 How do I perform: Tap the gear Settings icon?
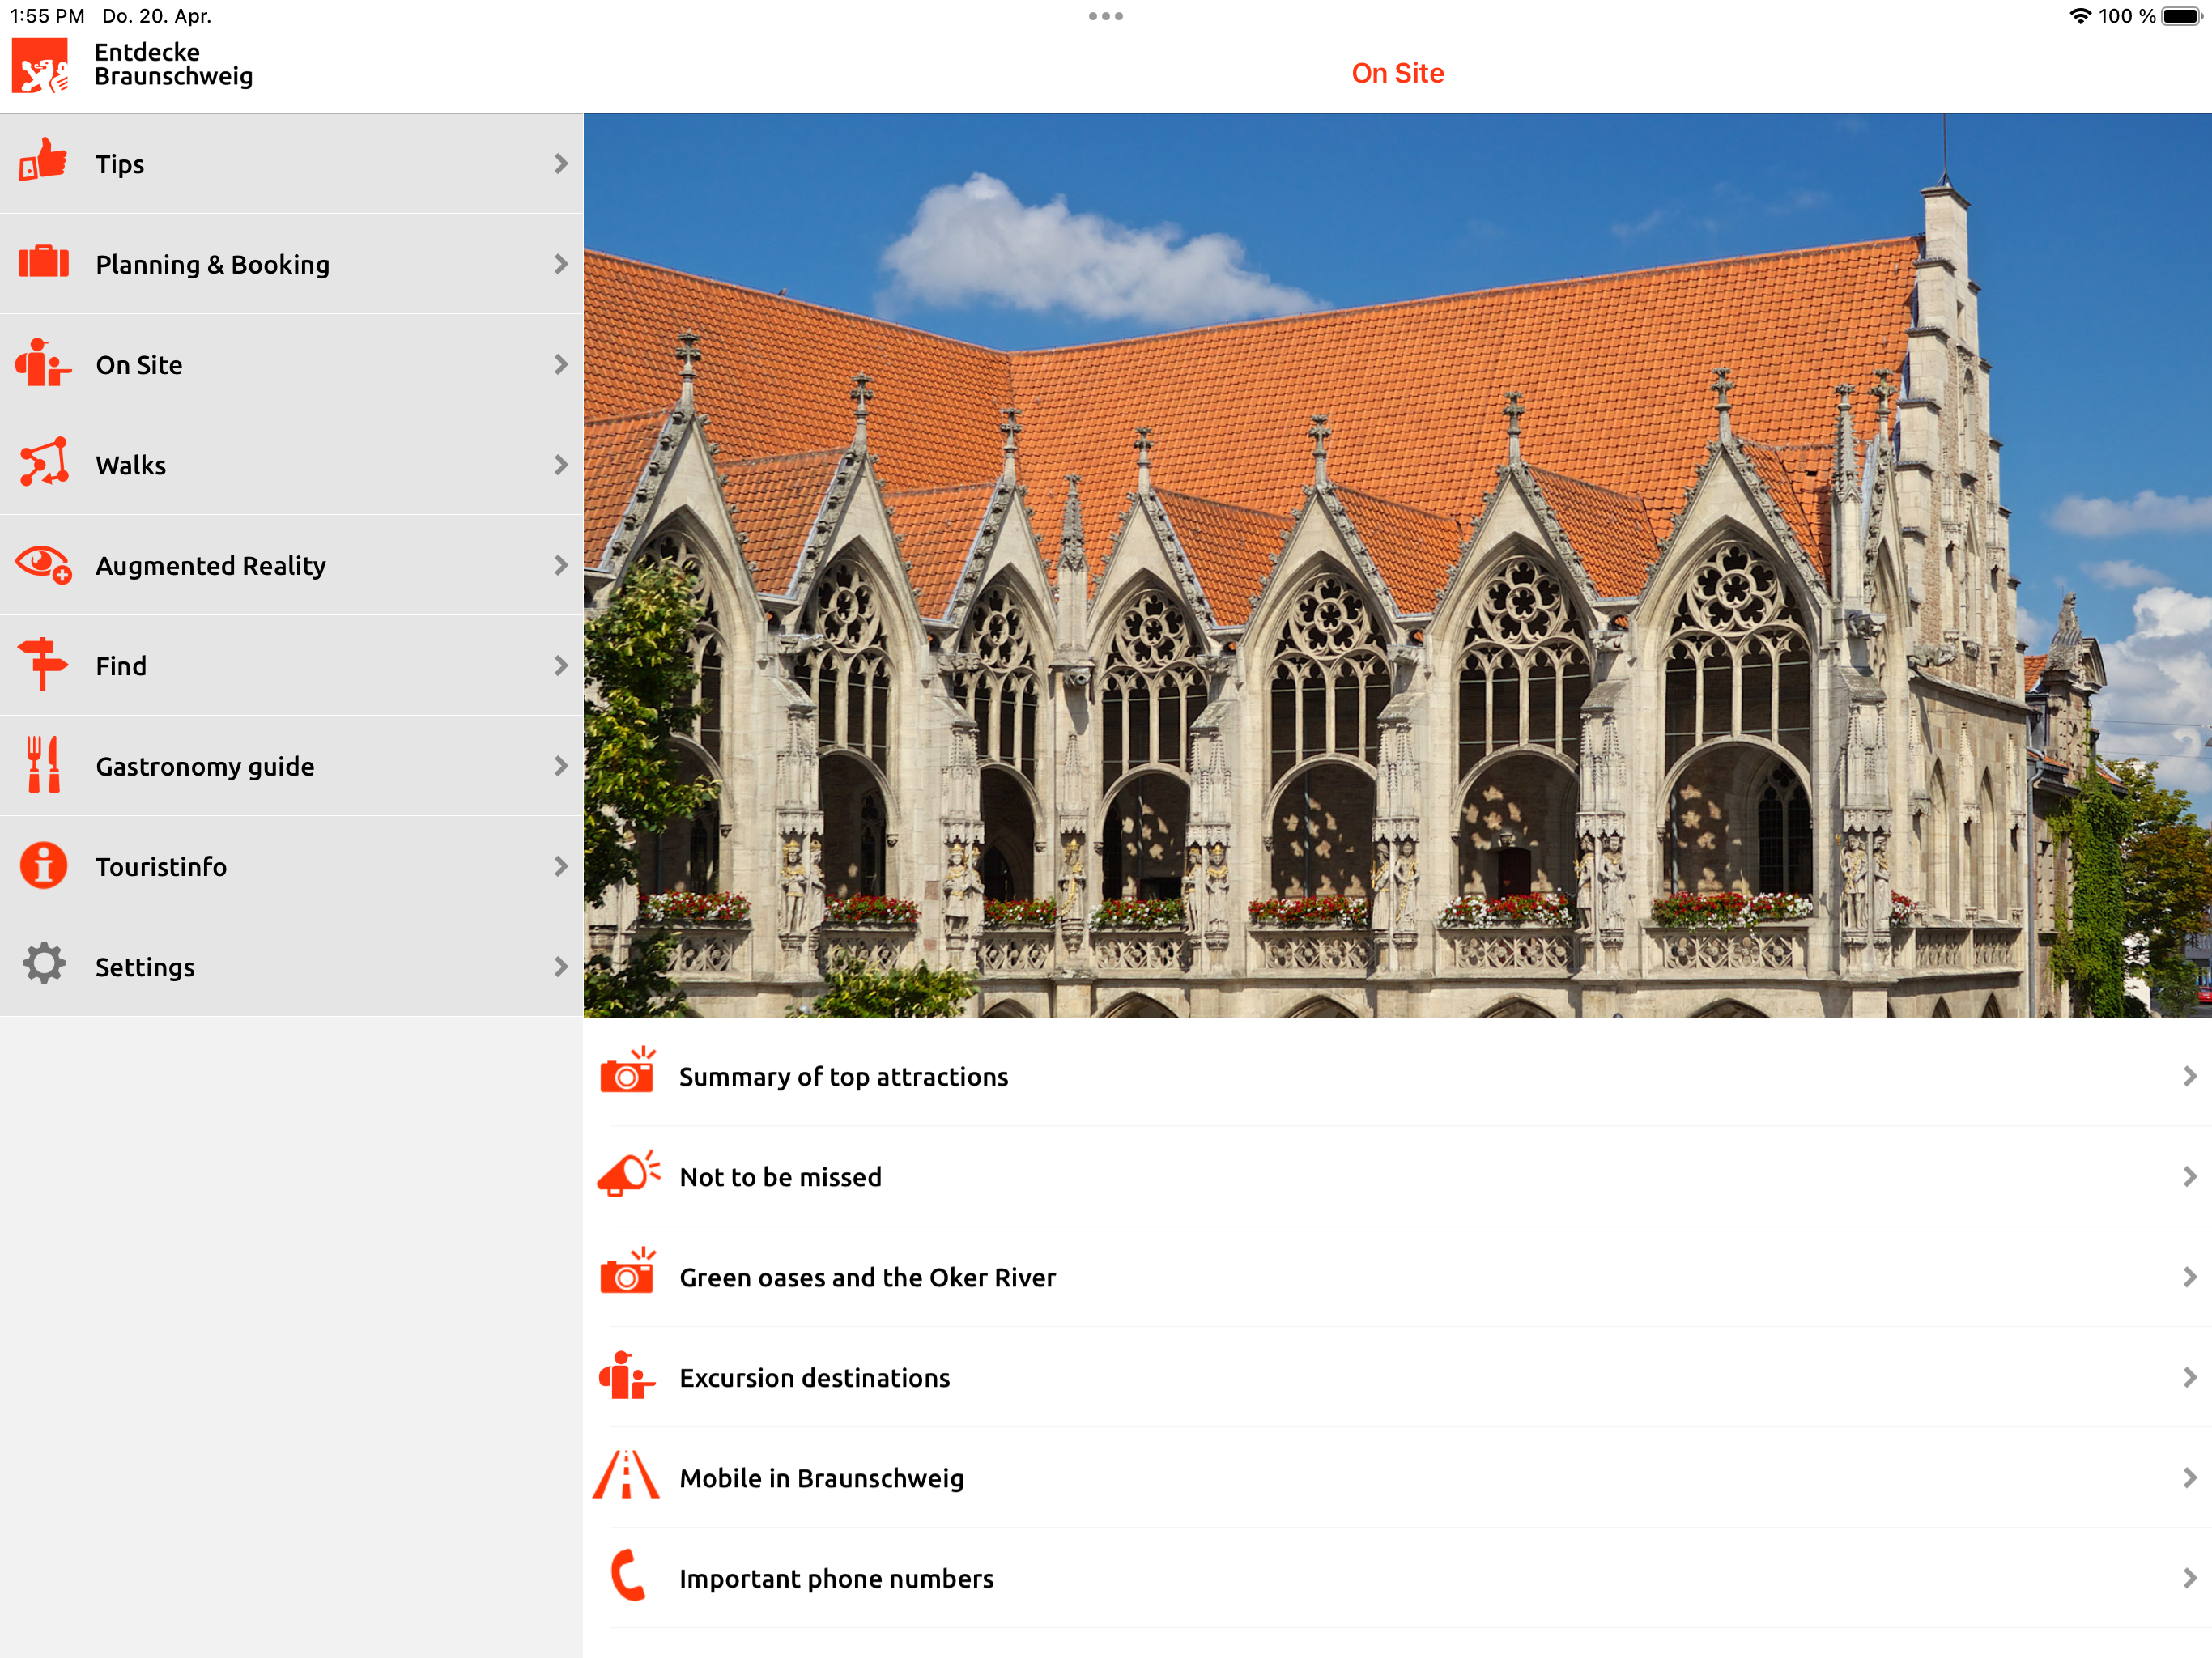(43, 965)
